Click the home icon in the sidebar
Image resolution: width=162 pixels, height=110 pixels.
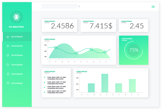pos(8,37)
